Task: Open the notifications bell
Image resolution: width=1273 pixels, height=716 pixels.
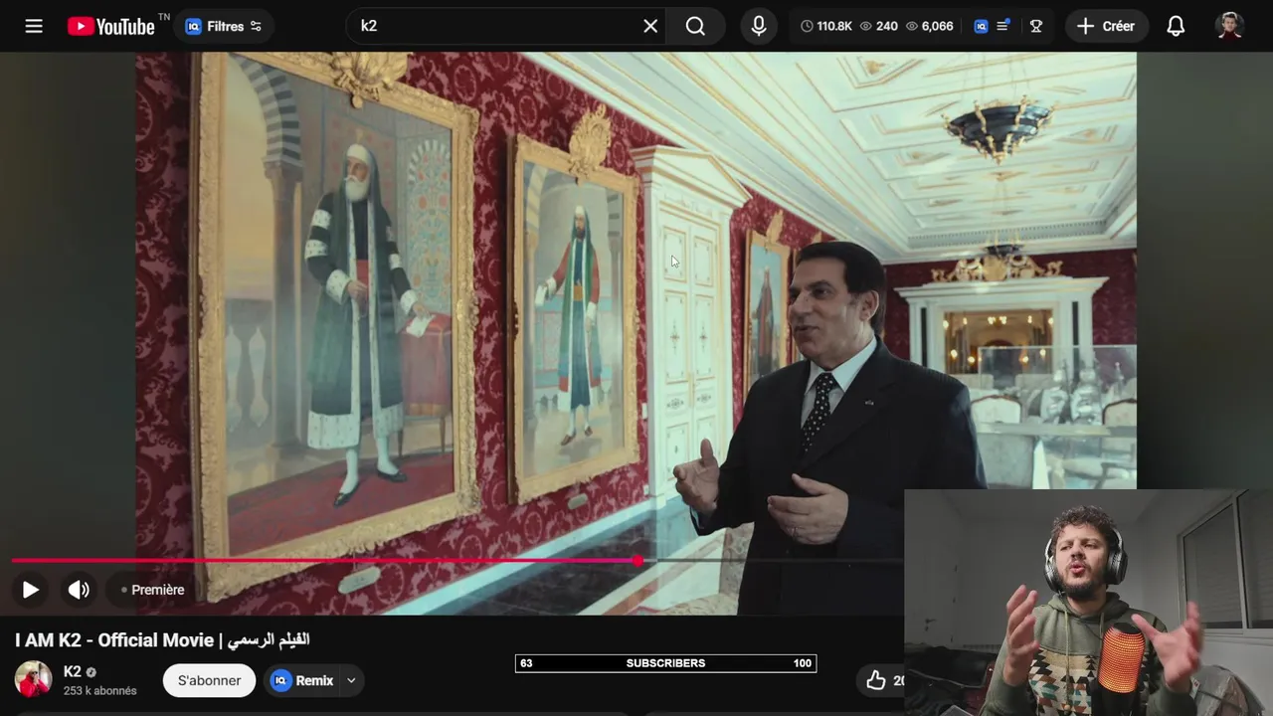Action: [x=1176, y=26]
